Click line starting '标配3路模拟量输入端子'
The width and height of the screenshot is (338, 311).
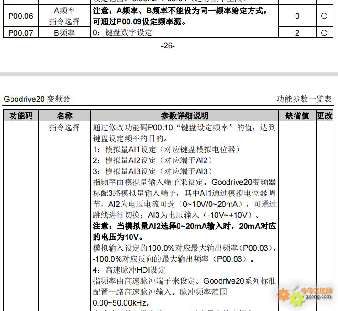tap(185, 193)
